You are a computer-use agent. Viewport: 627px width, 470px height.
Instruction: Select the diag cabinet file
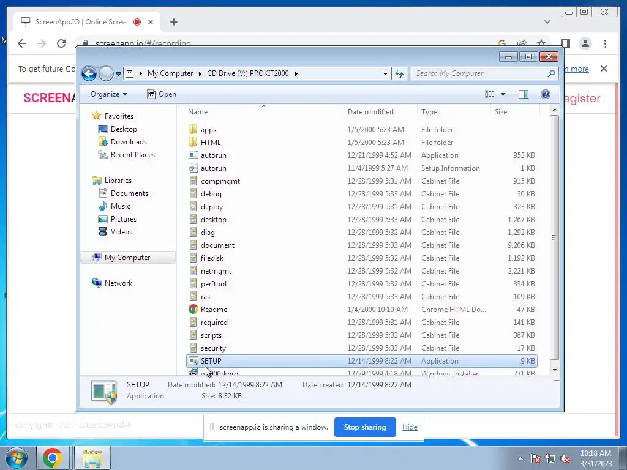coord(361,232)
